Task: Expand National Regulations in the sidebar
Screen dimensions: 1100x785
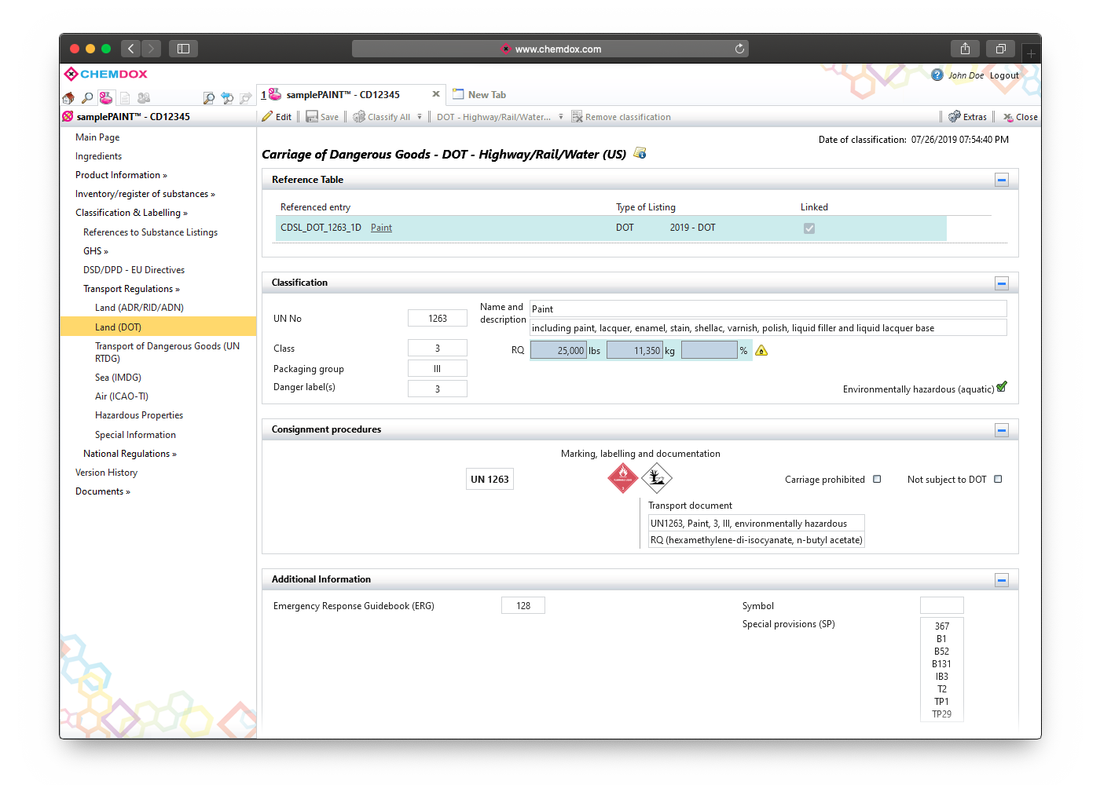Action: click(x=130, y=454)
